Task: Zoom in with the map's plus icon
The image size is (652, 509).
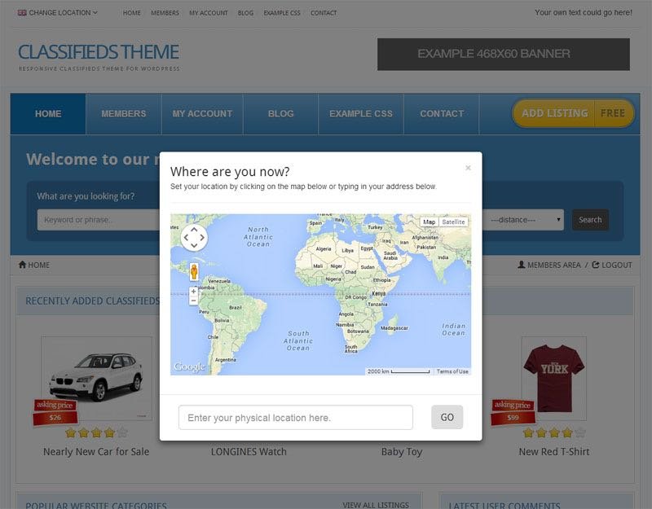Action: (x=193, y=291)
